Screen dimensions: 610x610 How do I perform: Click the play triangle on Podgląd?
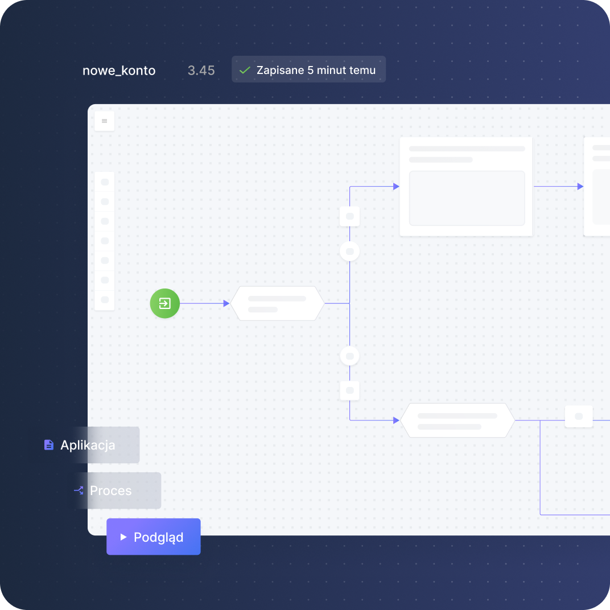coord(123,537)
